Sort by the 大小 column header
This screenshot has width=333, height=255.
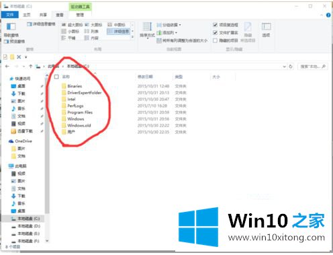tap(216, 77)
